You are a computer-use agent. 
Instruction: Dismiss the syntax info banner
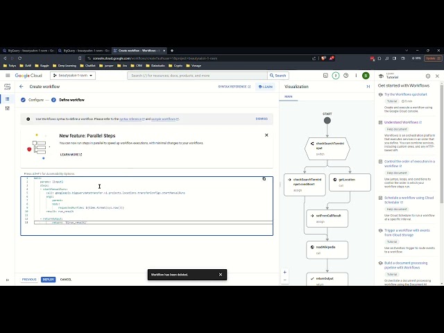point(262,119)
